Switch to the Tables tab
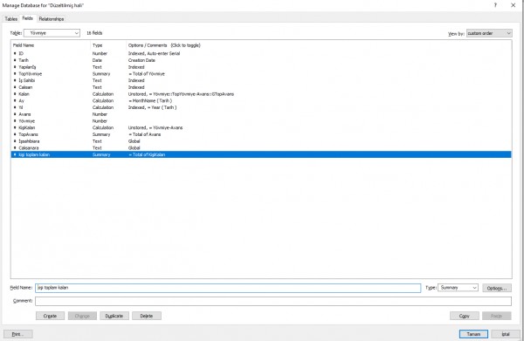This screenshot has width=524, height=341. (x=11, y=19)
